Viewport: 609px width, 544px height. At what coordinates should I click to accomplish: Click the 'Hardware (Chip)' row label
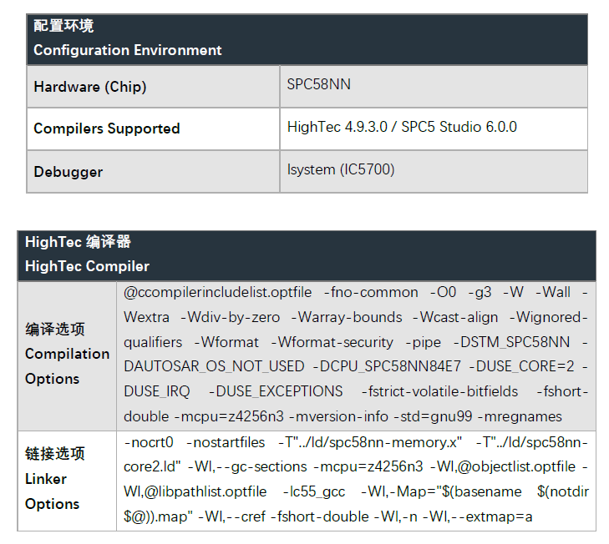[x=89, y=87]
